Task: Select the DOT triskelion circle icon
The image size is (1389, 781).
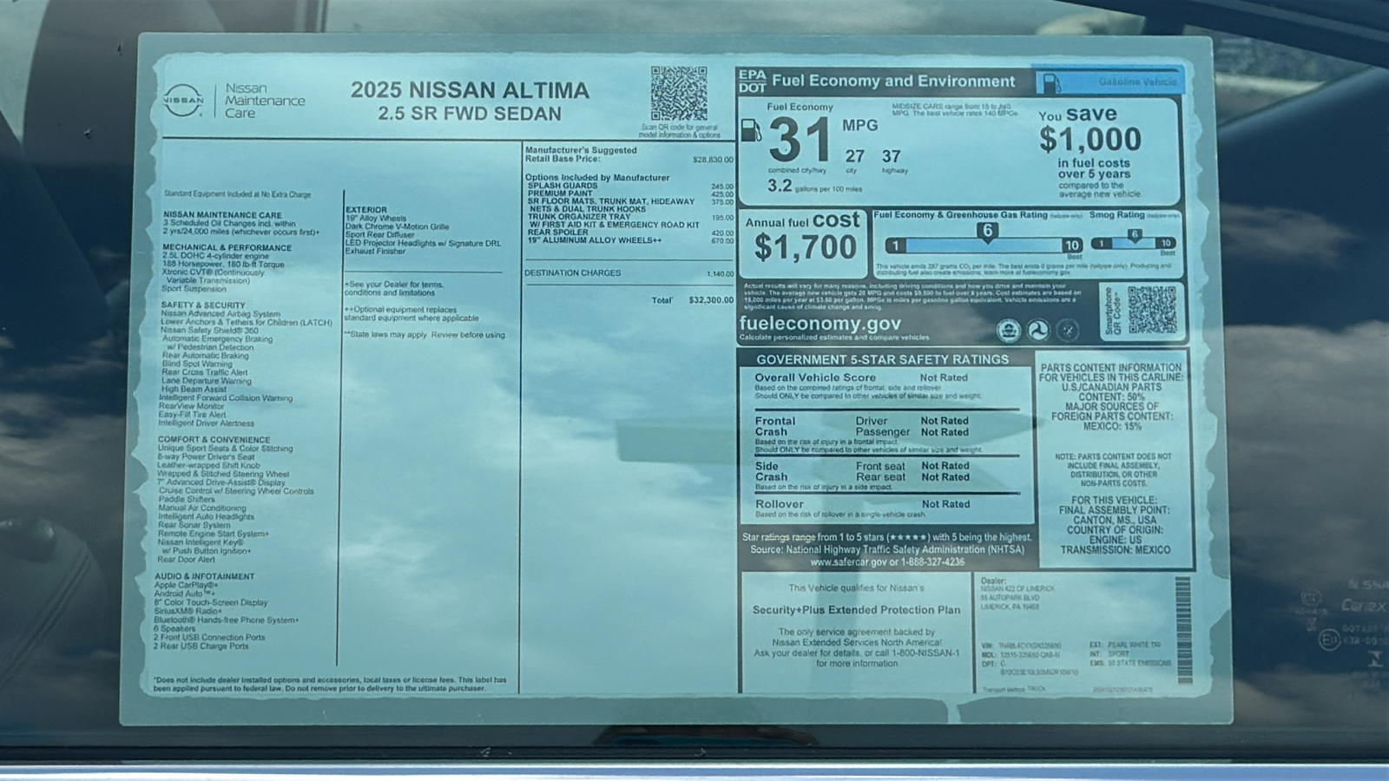Action: pos(1037,330)
